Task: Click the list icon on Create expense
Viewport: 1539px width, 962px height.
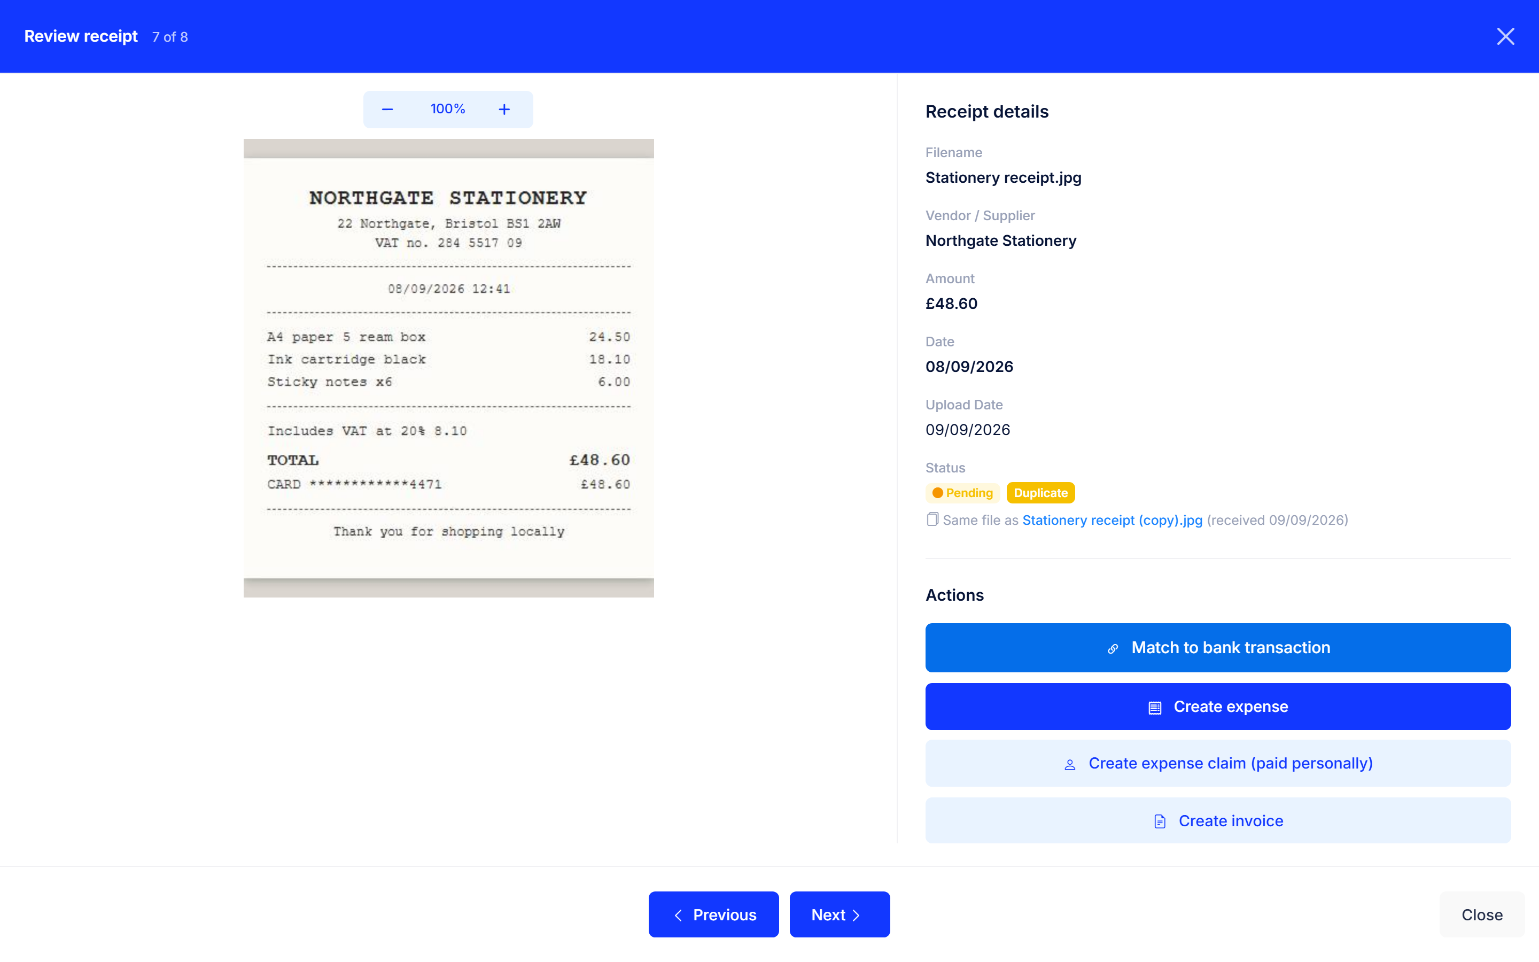Action: (1155, 708)
